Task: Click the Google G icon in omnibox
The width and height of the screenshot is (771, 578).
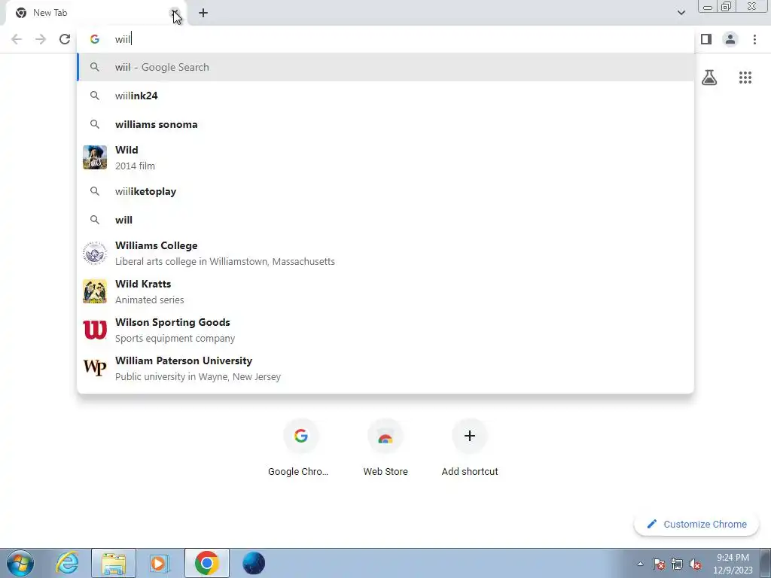Action: pyautogui.click(x=94, y=39)
